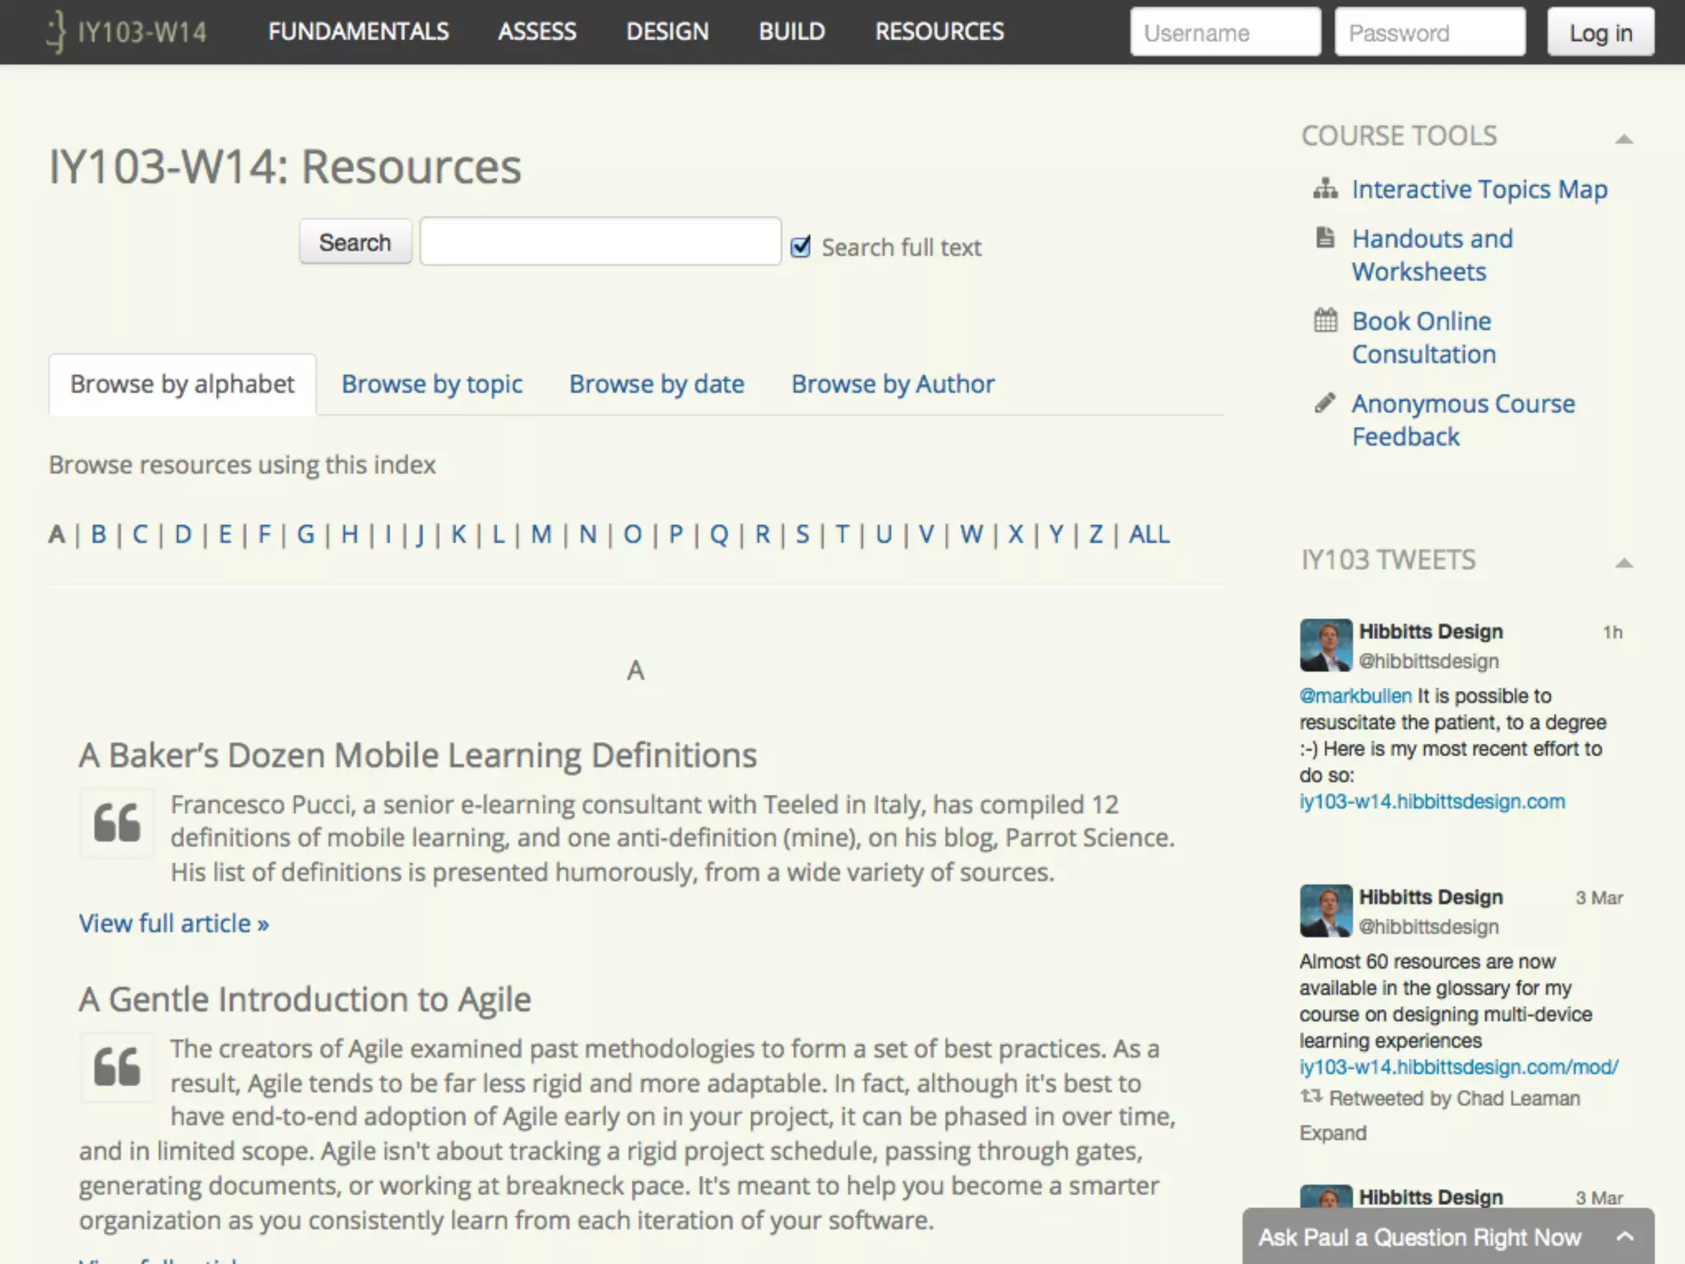Click the Interactive Topics Map sitemap icon

tap(1325, 189)
